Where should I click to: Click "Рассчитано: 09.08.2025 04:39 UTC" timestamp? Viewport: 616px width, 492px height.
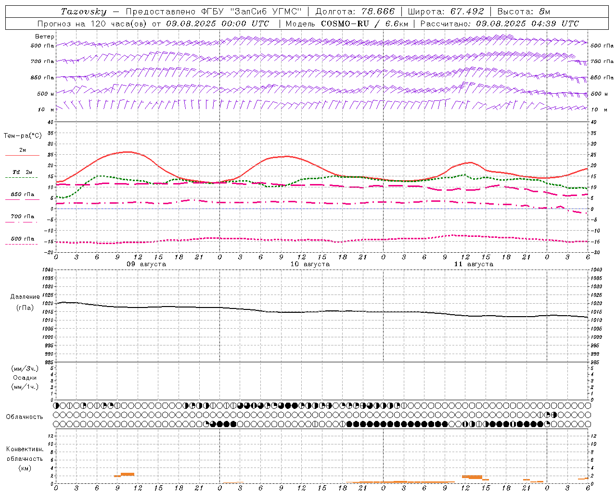tap(500, 24)
